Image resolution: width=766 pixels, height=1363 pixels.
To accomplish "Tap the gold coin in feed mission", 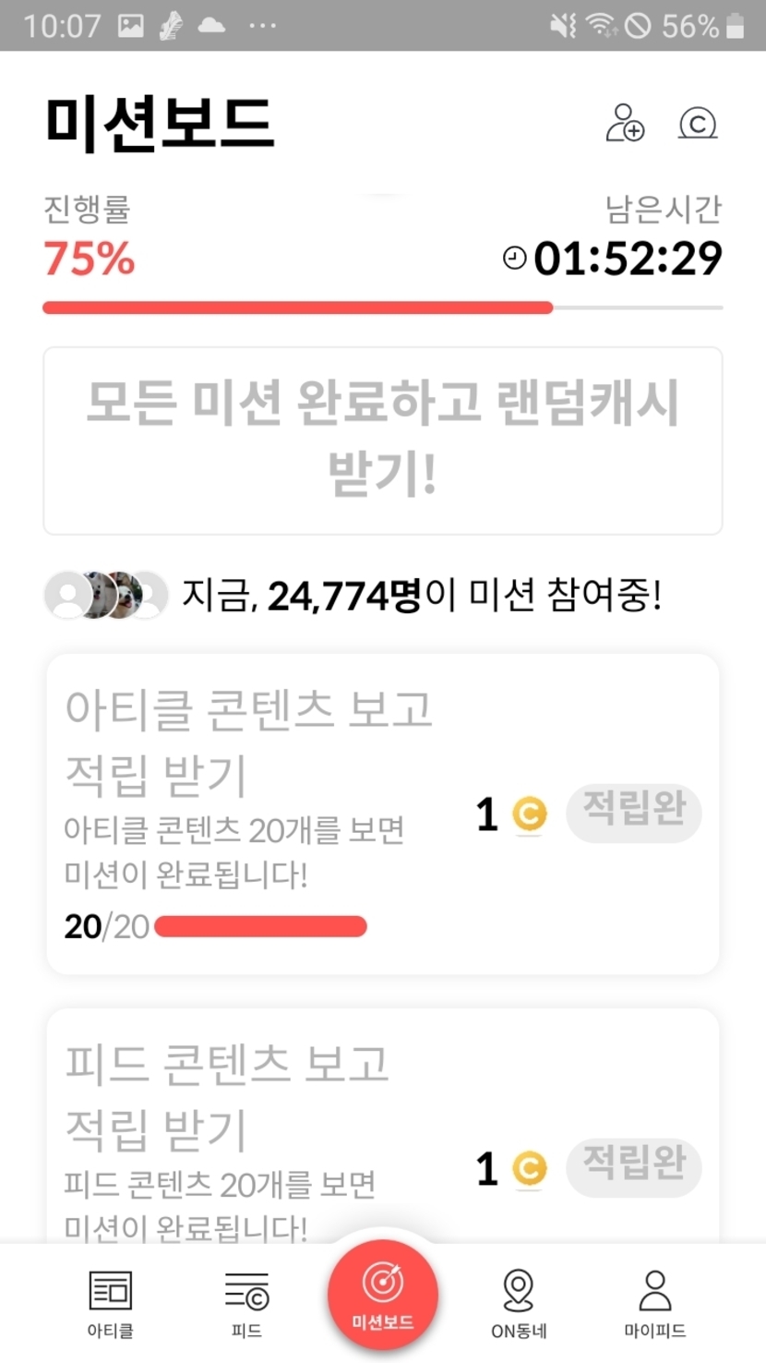I will click(x=529, y=1169).
